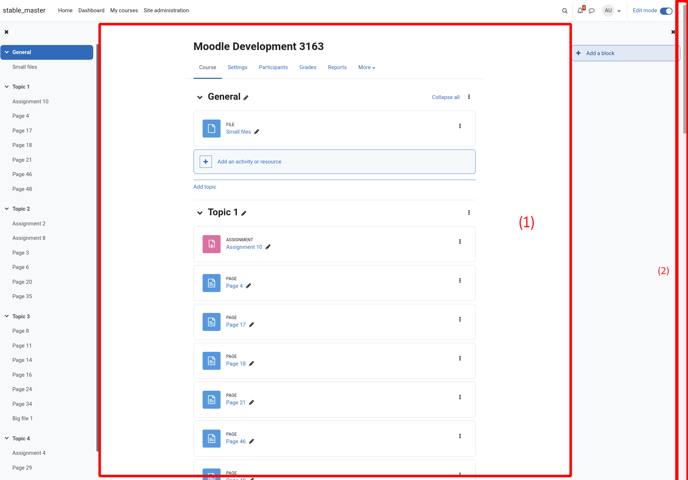Click Assignment 10 activity icon

[x=212, y=244]
